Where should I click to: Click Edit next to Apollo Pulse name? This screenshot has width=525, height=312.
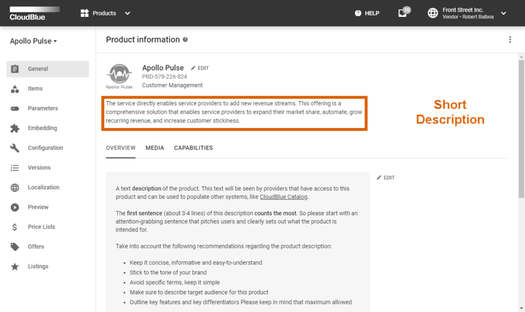pyautogui.click(x=200, y=68)
